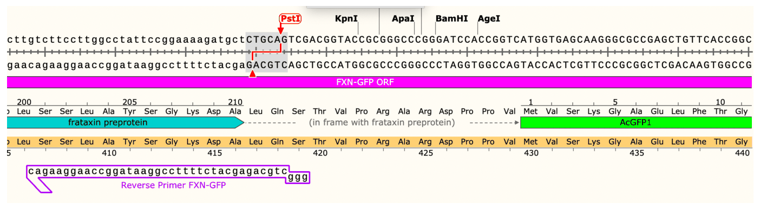Select the magenta FXN-GFP ORF feature bar
Viewport: 760px width, 209px height.
pyautogui.click(x=379, y=82)
